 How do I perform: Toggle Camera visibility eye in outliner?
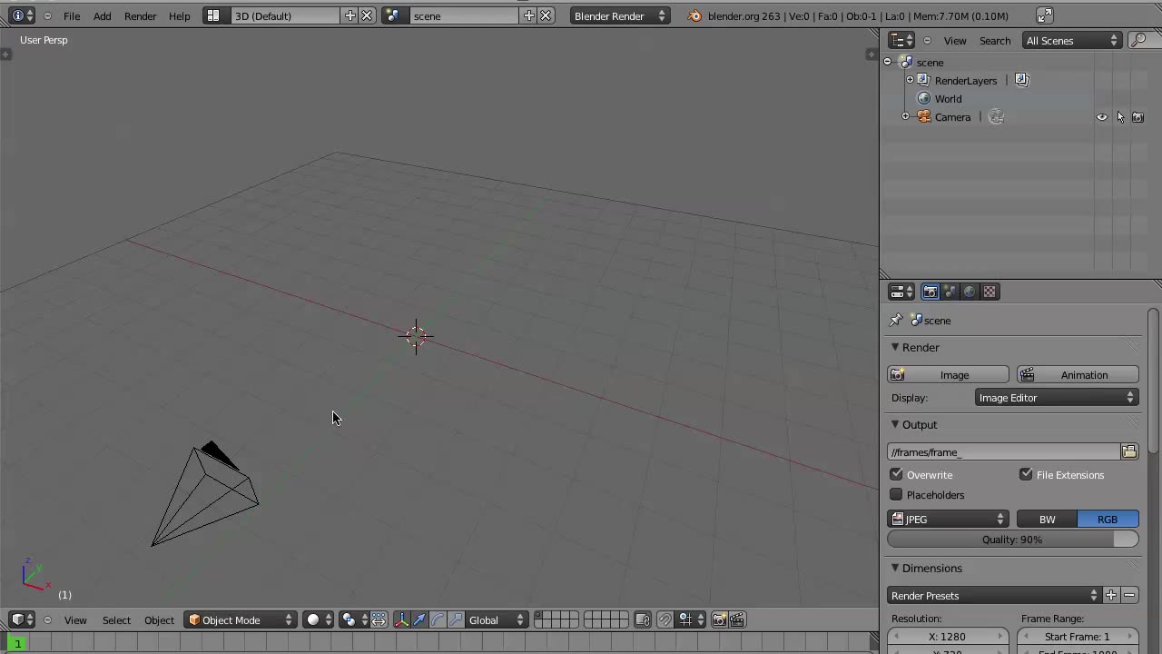[x=1102, y=116]
